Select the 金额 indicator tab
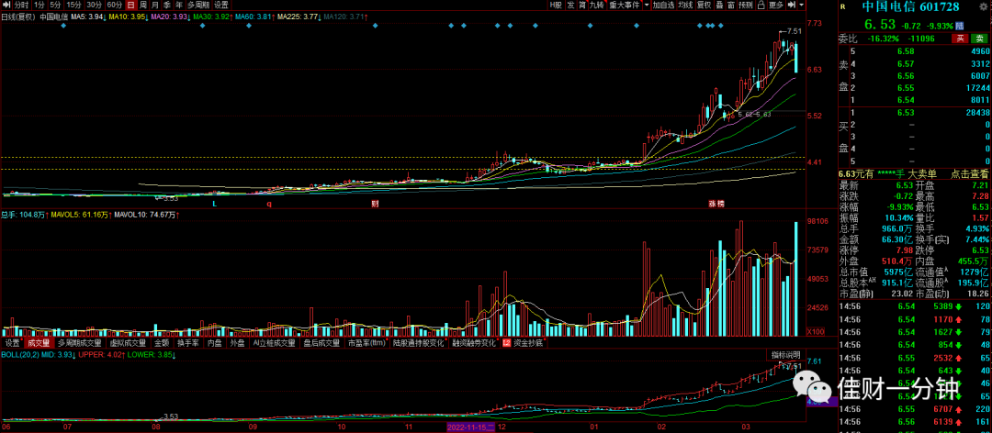992x433 pixels. [x=162, y=343]
